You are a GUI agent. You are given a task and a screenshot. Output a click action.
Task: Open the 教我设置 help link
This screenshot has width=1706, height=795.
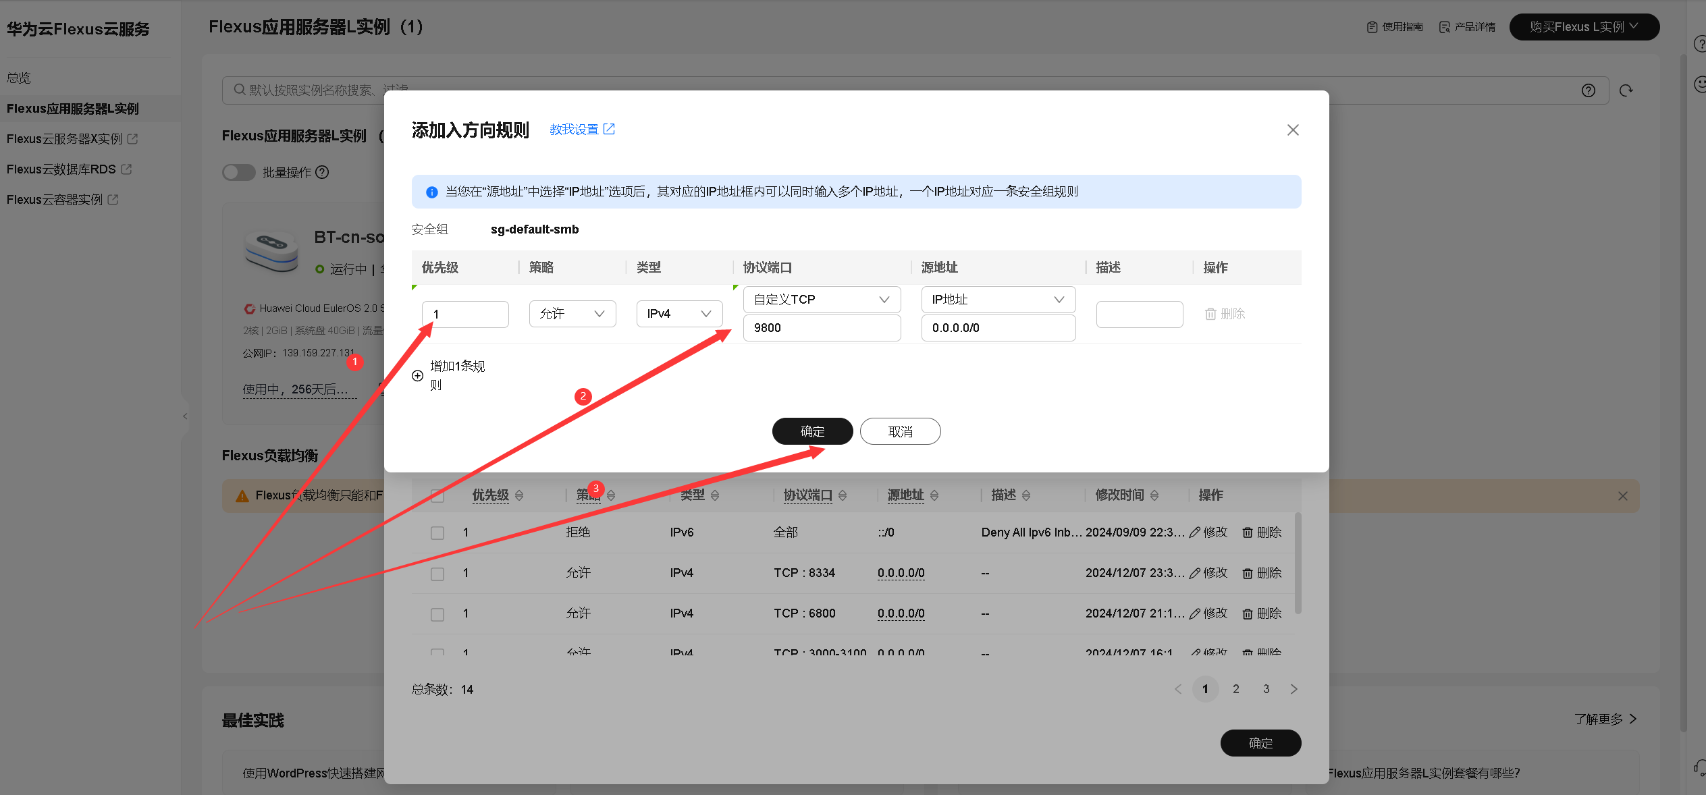582,129
